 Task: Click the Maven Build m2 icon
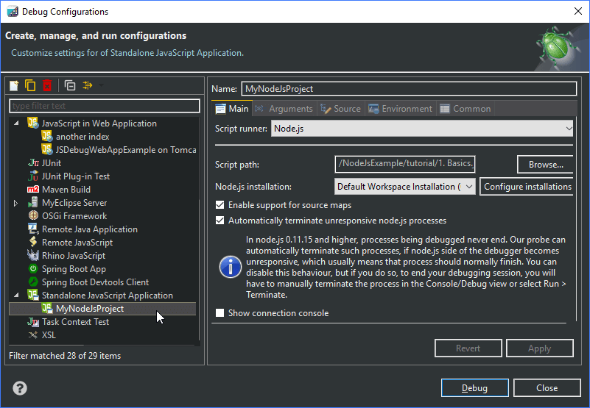(x=33, y=190)
